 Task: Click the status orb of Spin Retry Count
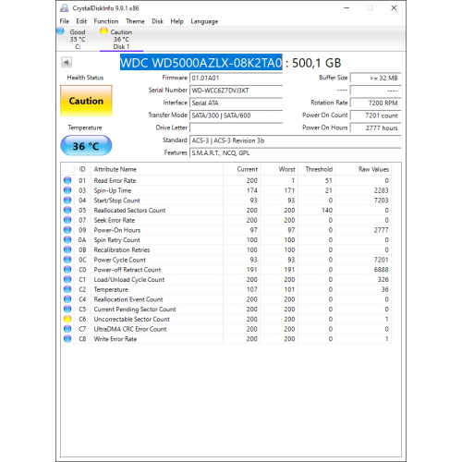click(x=67, y=239)
